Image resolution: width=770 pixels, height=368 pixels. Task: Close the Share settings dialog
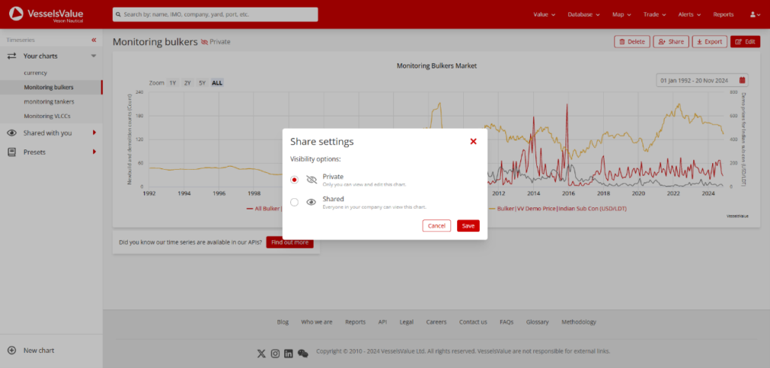(x=473, y=141)
